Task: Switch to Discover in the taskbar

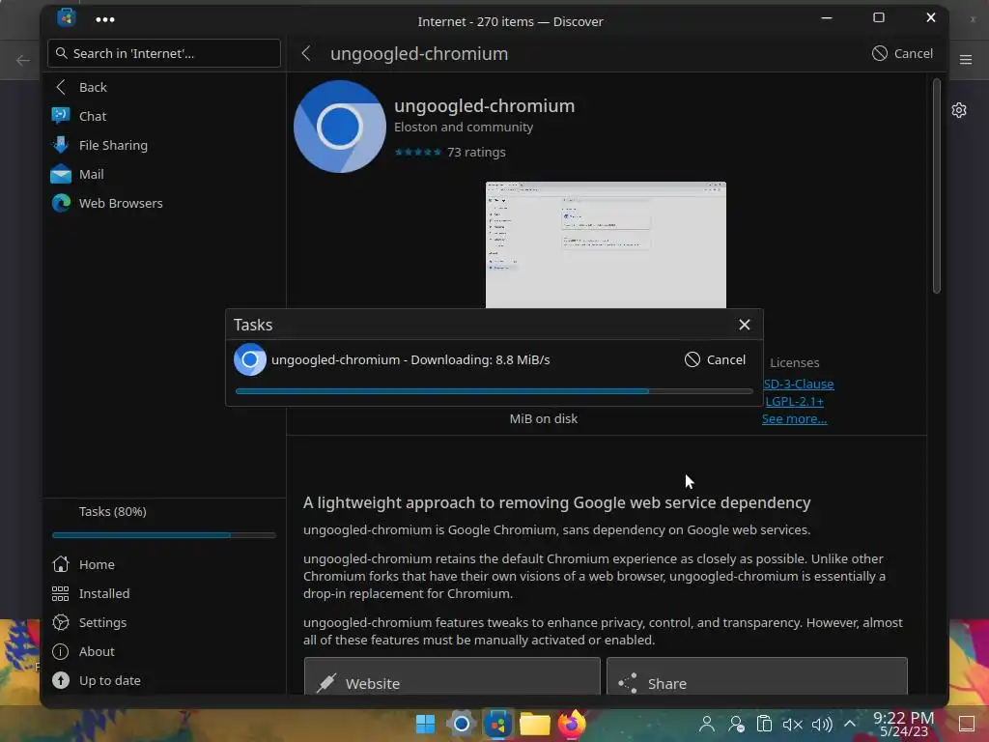Action: pos(497,724)
